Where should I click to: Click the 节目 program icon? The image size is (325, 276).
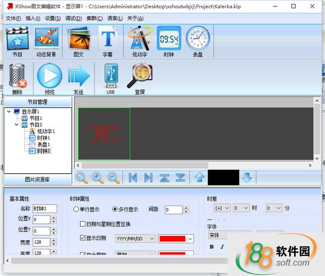tap(17, 40)
